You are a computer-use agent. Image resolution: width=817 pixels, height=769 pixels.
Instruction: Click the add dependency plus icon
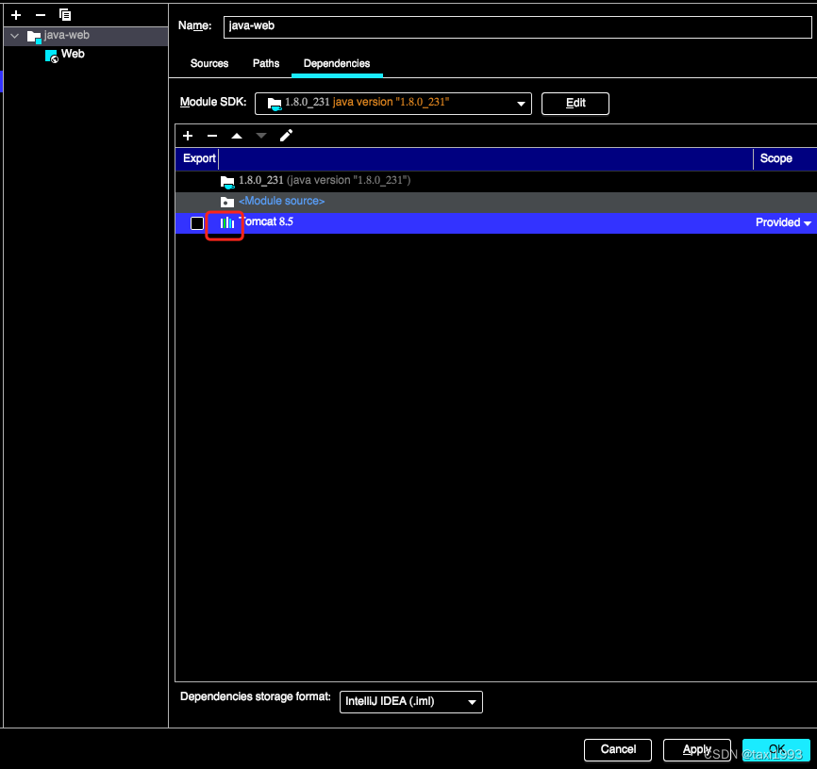(187, 136)
